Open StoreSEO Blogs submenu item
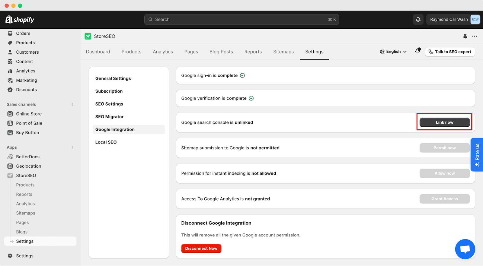483x266 pixels. (22, 232)
